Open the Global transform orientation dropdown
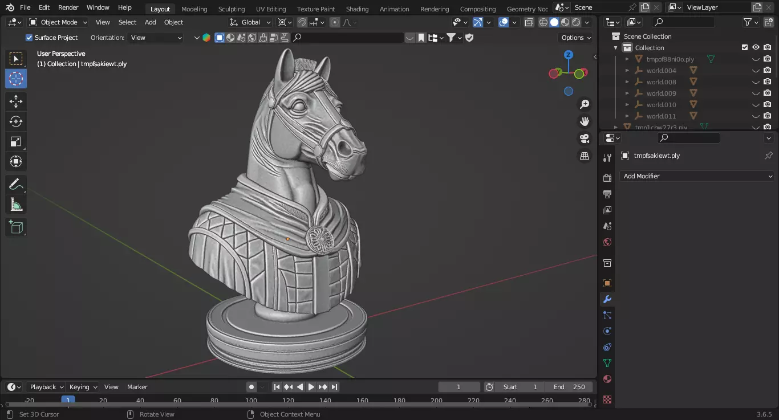The image size is (779, 420). point(250,22)
